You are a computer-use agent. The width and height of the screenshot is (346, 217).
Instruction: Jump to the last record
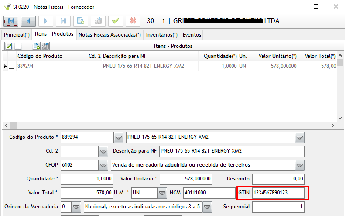(x=63, y=21)
